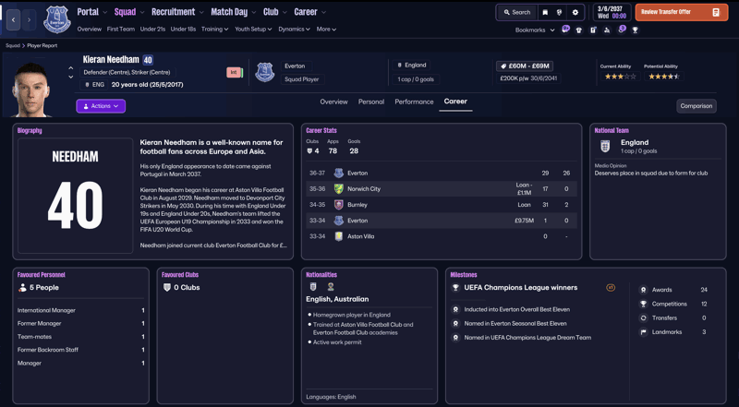This screenshot has width=739, height=407.
Task: Click the bookmark icon beside Search
Action: (545, 13)
